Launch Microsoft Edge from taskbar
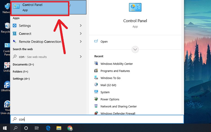Image resolution: width=211 pixels, height=132 pixels. tap(48, 128)
